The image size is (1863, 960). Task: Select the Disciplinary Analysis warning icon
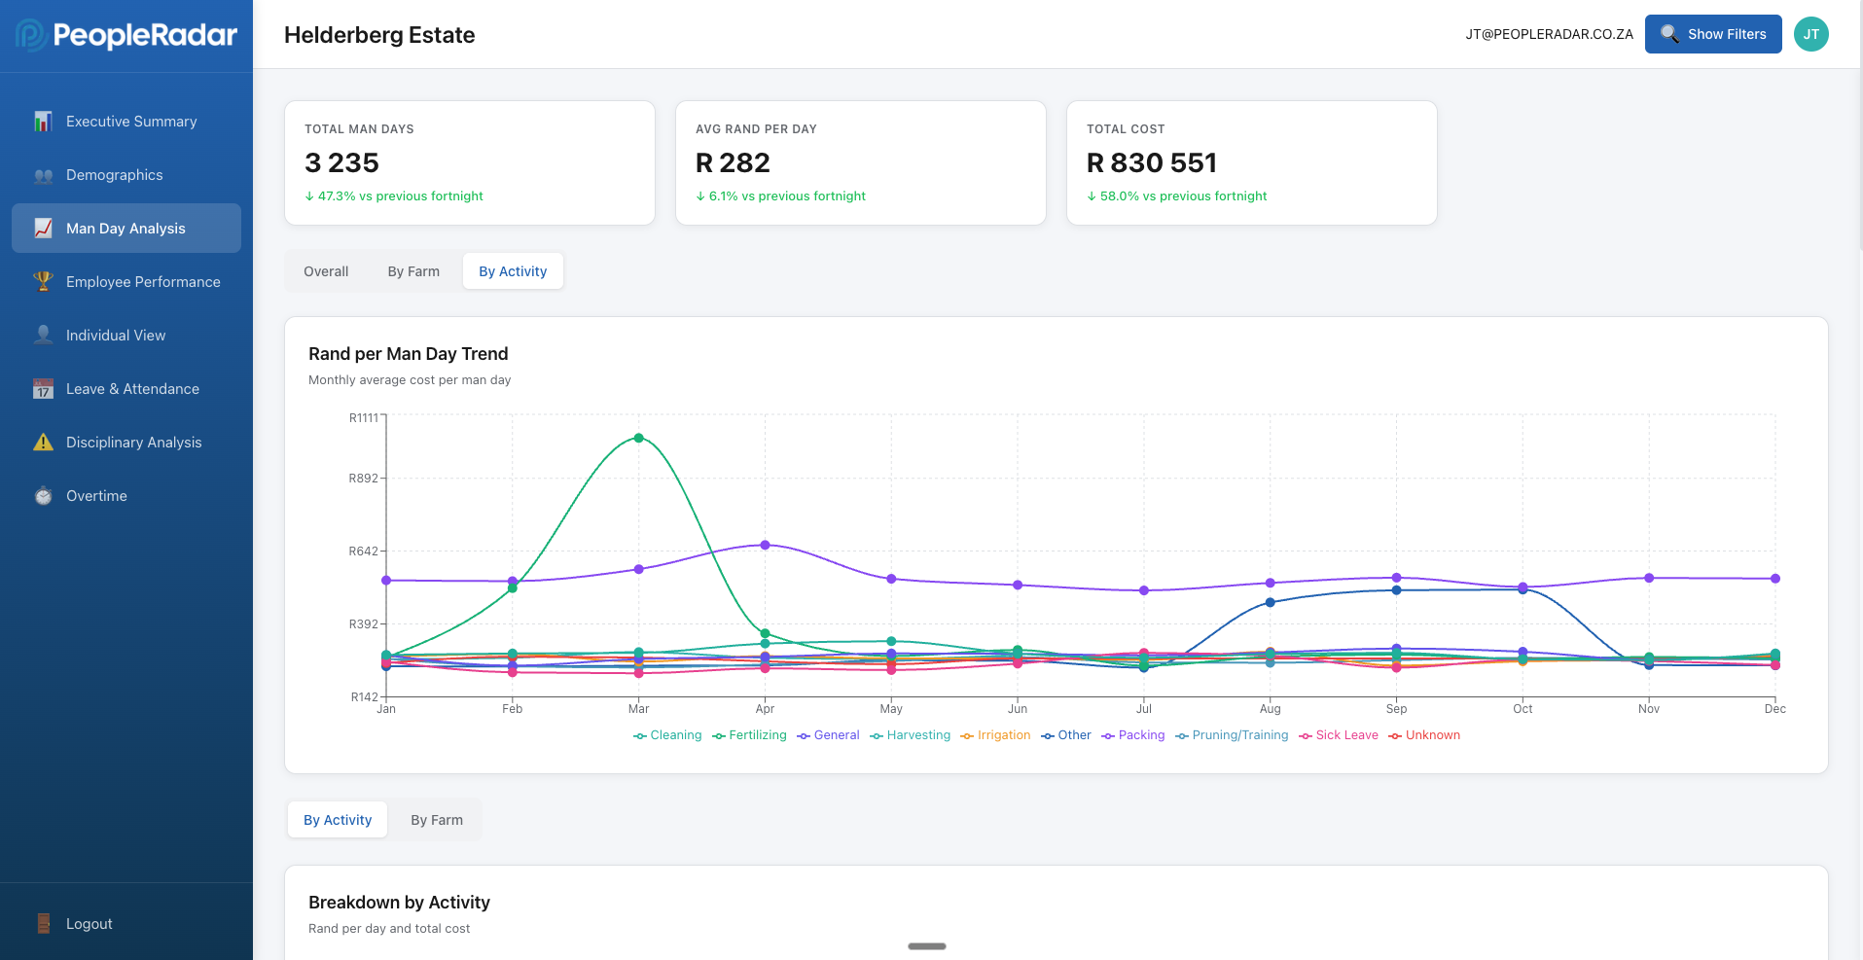tap(43, 442)
